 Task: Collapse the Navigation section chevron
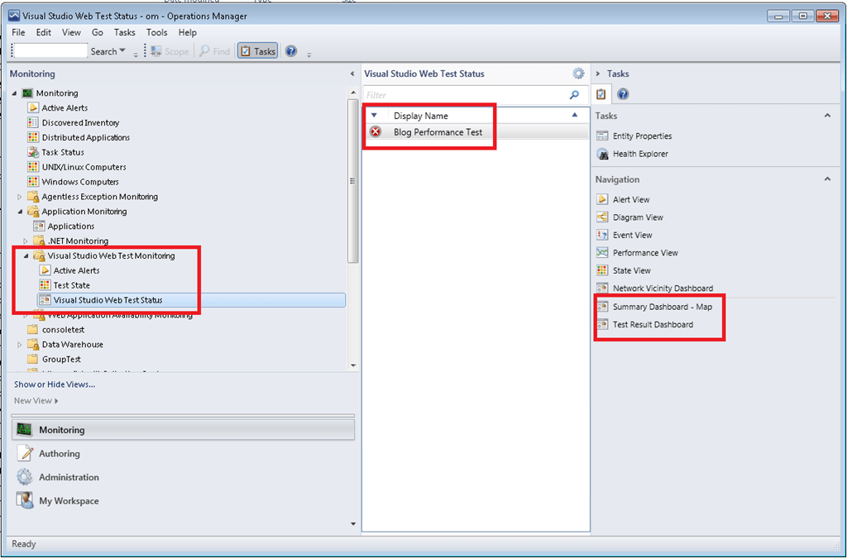coord(827,179)
